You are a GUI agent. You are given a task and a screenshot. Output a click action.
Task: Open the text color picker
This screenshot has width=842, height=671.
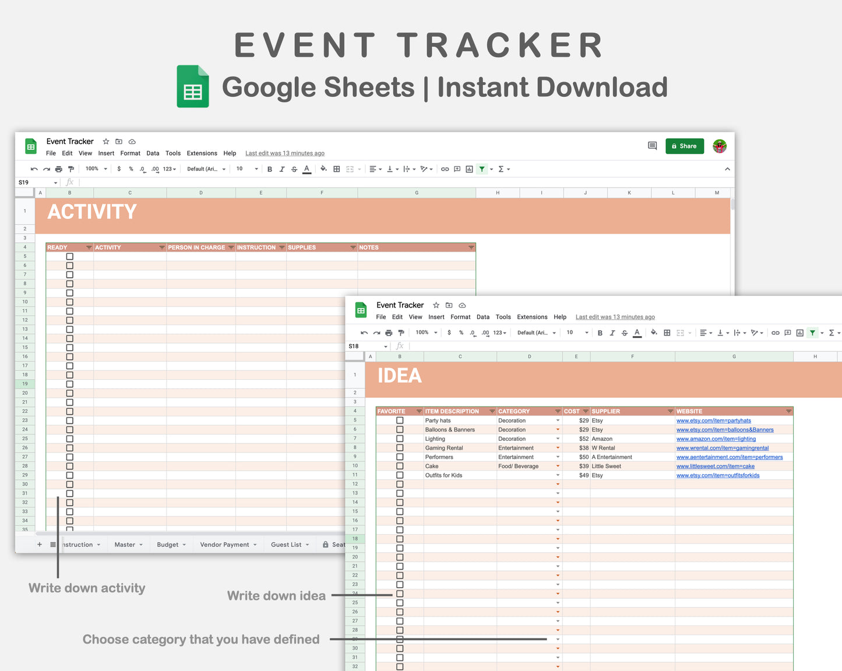pos(306,169)
